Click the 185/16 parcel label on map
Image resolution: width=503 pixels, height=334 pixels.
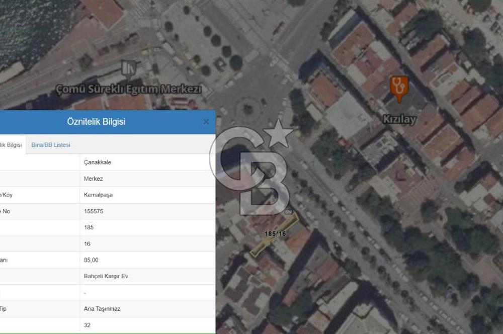(275, 234)
